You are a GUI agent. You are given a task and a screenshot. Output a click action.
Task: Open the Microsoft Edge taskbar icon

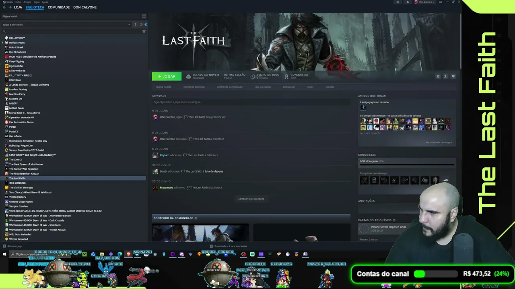click(119, 254)
